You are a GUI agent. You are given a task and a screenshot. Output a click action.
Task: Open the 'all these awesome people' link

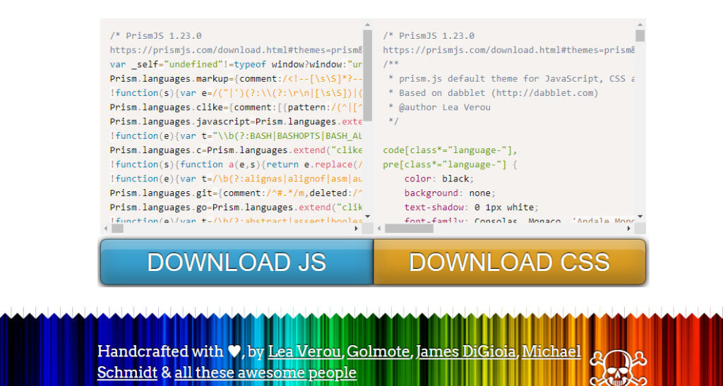(x=265, y=372)
